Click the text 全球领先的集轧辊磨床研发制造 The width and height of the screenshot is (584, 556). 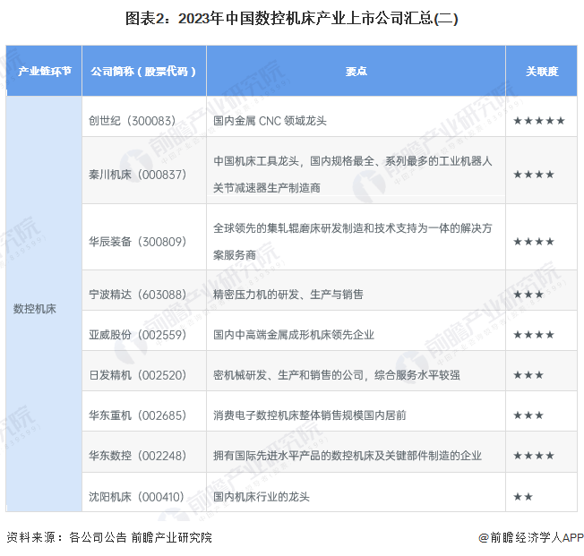pyautogui.click(x=288, y=228)
